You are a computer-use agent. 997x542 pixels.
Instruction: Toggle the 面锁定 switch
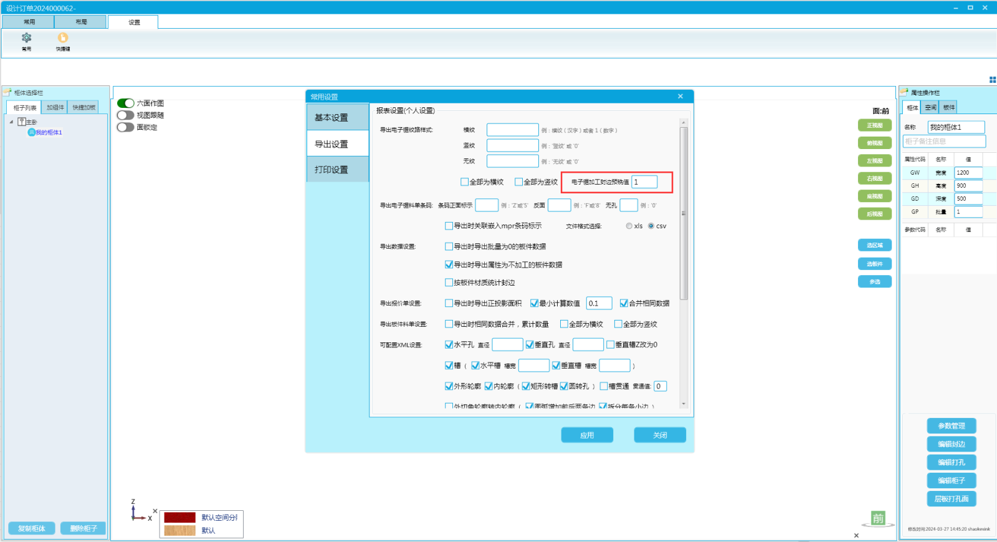coord(126,127)
